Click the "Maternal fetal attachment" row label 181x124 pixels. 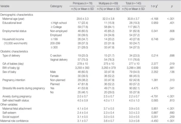17,109
